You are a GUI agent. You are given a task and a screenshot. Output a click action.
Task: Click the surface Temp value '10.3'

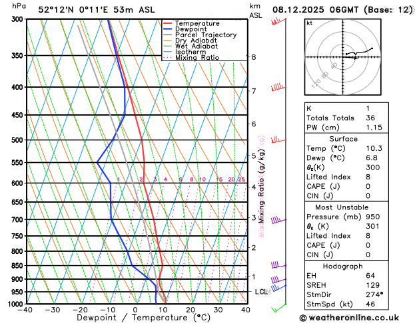374,148
